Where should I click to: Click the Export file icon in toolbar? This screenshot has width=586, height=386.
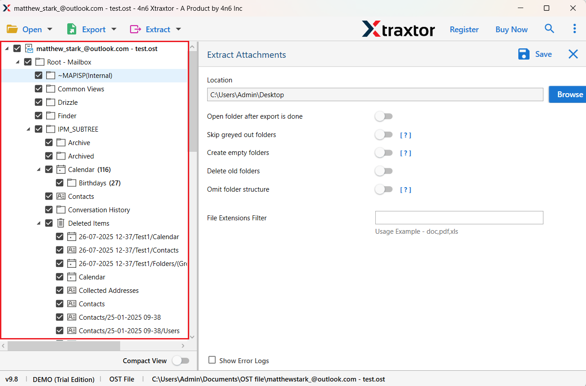click(72, 29)
